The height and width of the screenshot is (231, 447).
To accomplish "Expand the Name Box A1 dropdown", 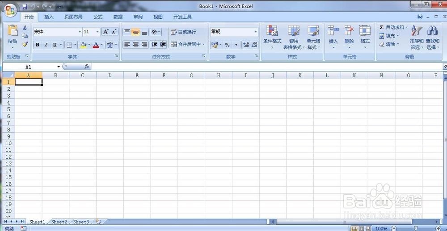I will pos(59,67).
